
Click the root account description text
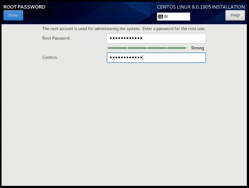pyautogui.click(x=124, y=29)
